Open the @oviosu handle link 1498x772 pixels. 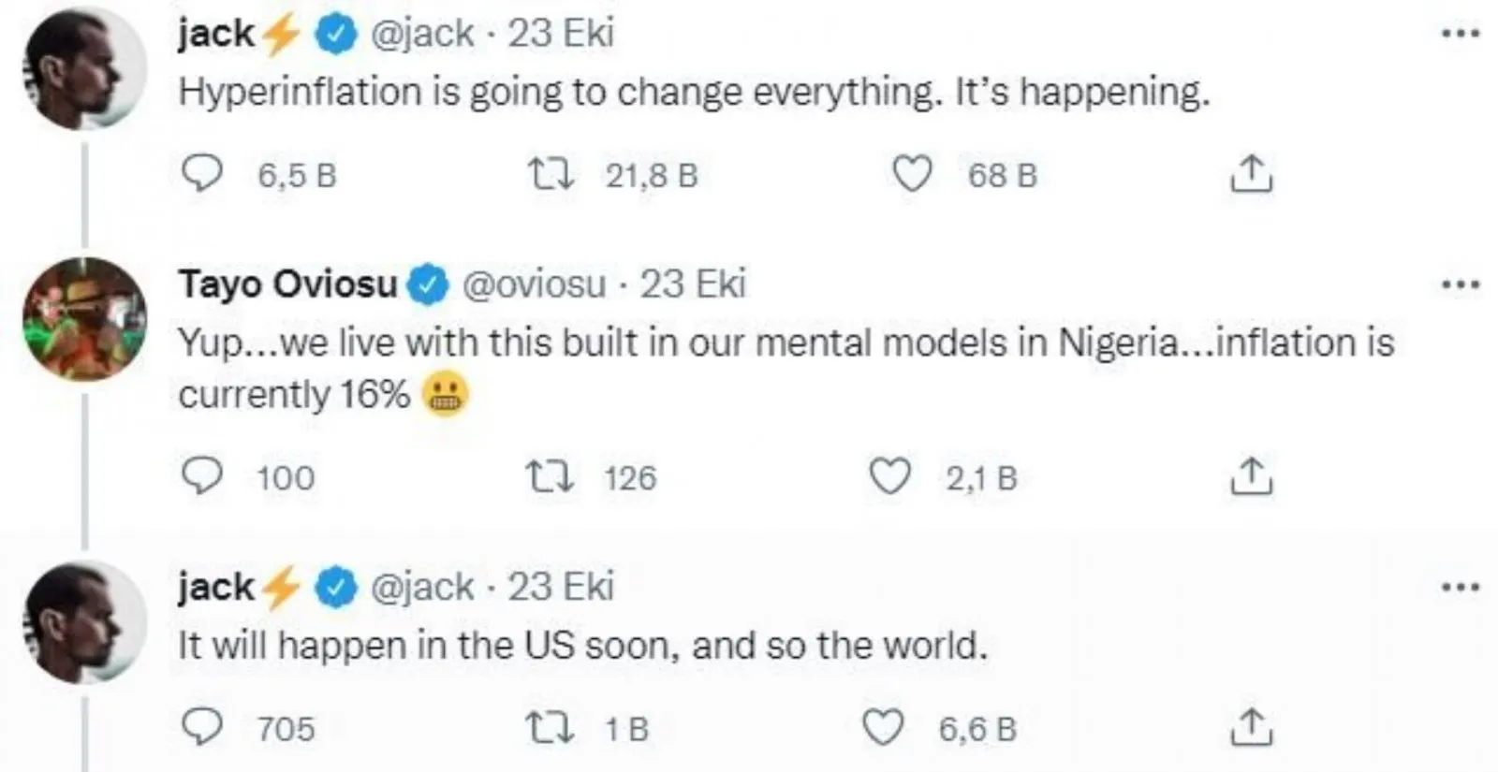[534, 284]
